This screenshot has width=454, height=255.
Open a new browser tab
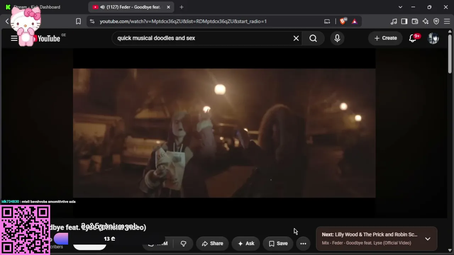(x=182, y=7)
